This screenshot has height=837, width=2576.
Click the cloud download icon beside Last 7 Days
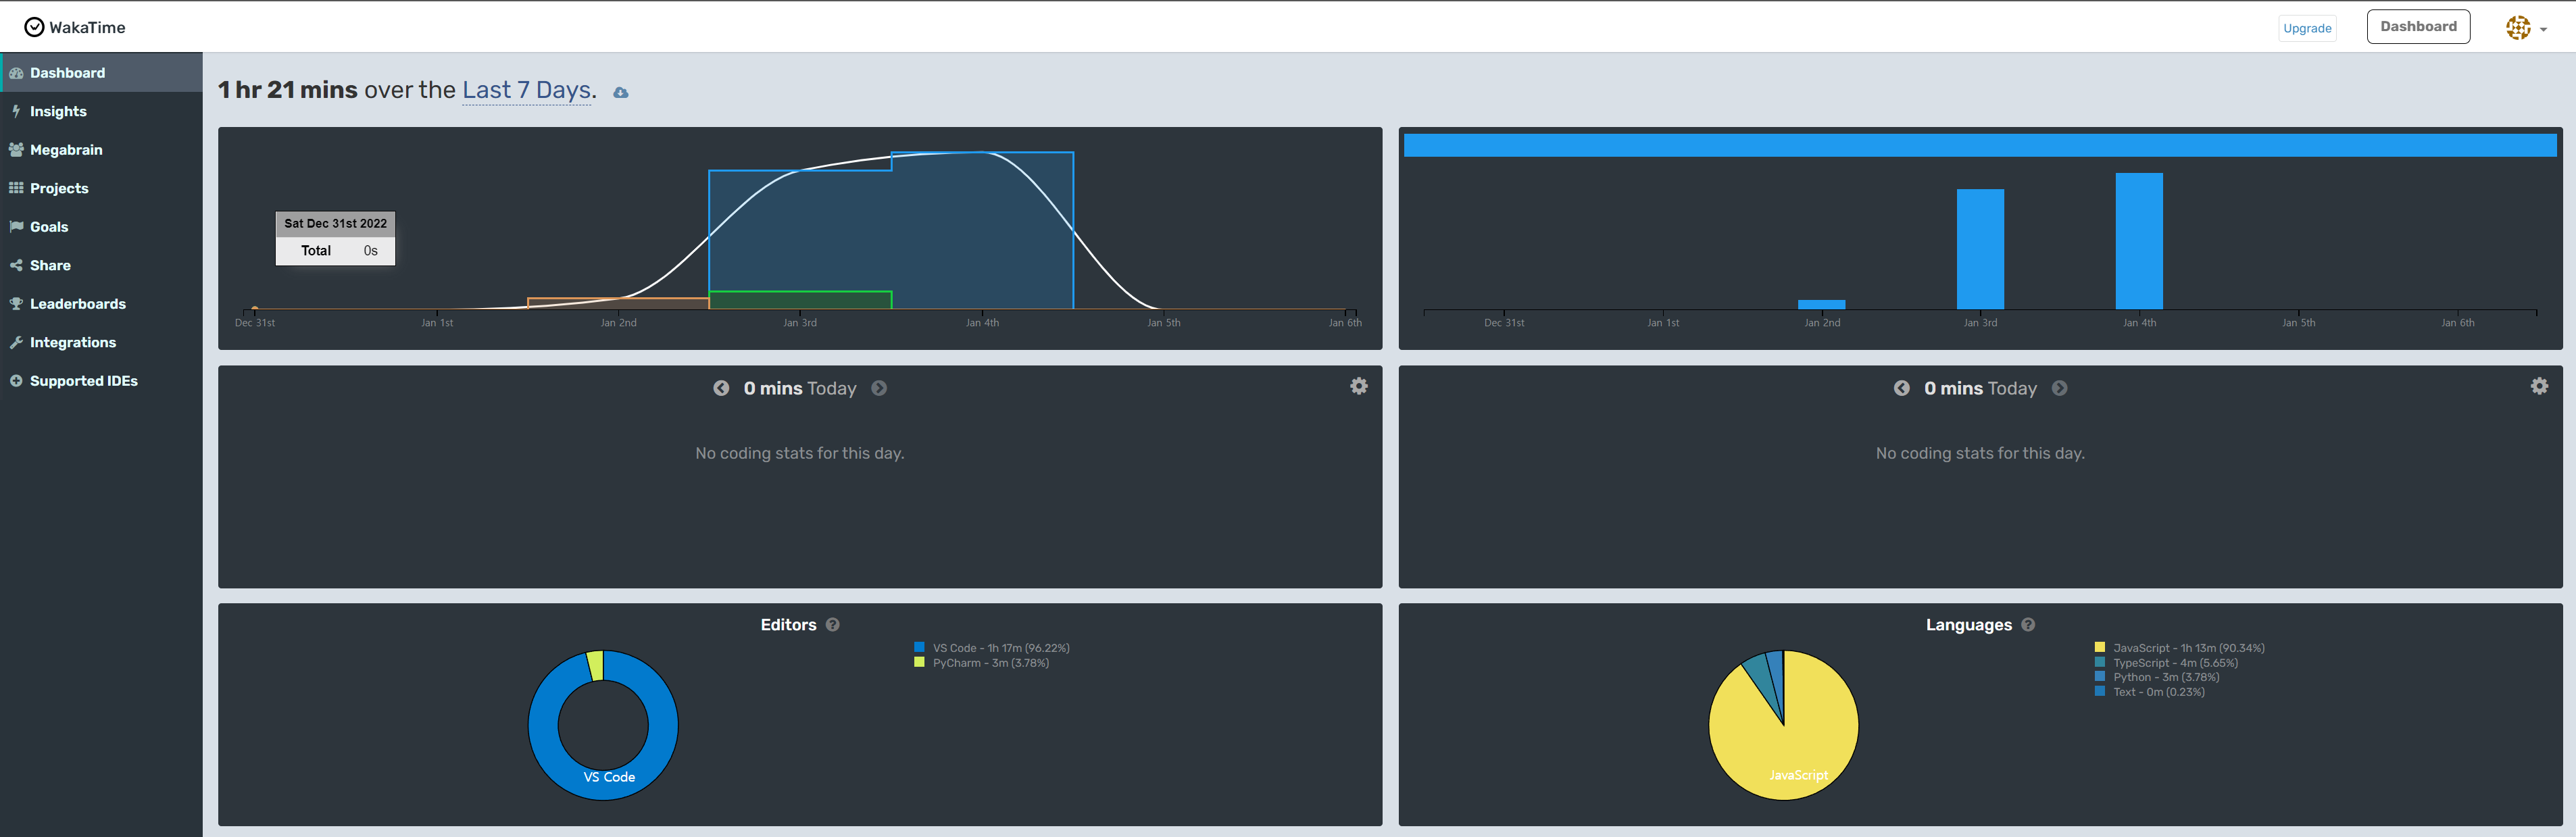[621, 92]
